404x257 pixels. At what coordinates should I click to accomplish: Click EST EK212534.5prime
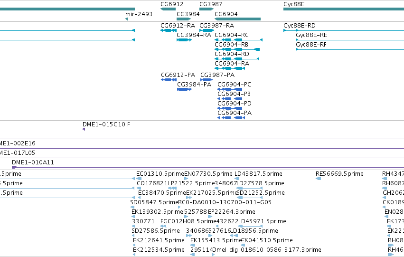point(159,250)
